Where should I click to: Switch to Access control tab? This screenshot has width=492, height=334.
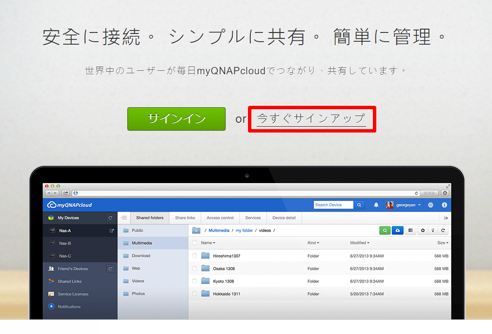[x=220, y=218]
